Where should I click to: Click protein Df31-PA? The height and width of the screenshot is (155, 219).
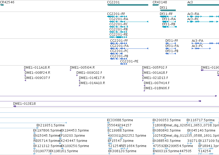click(171, 48)
